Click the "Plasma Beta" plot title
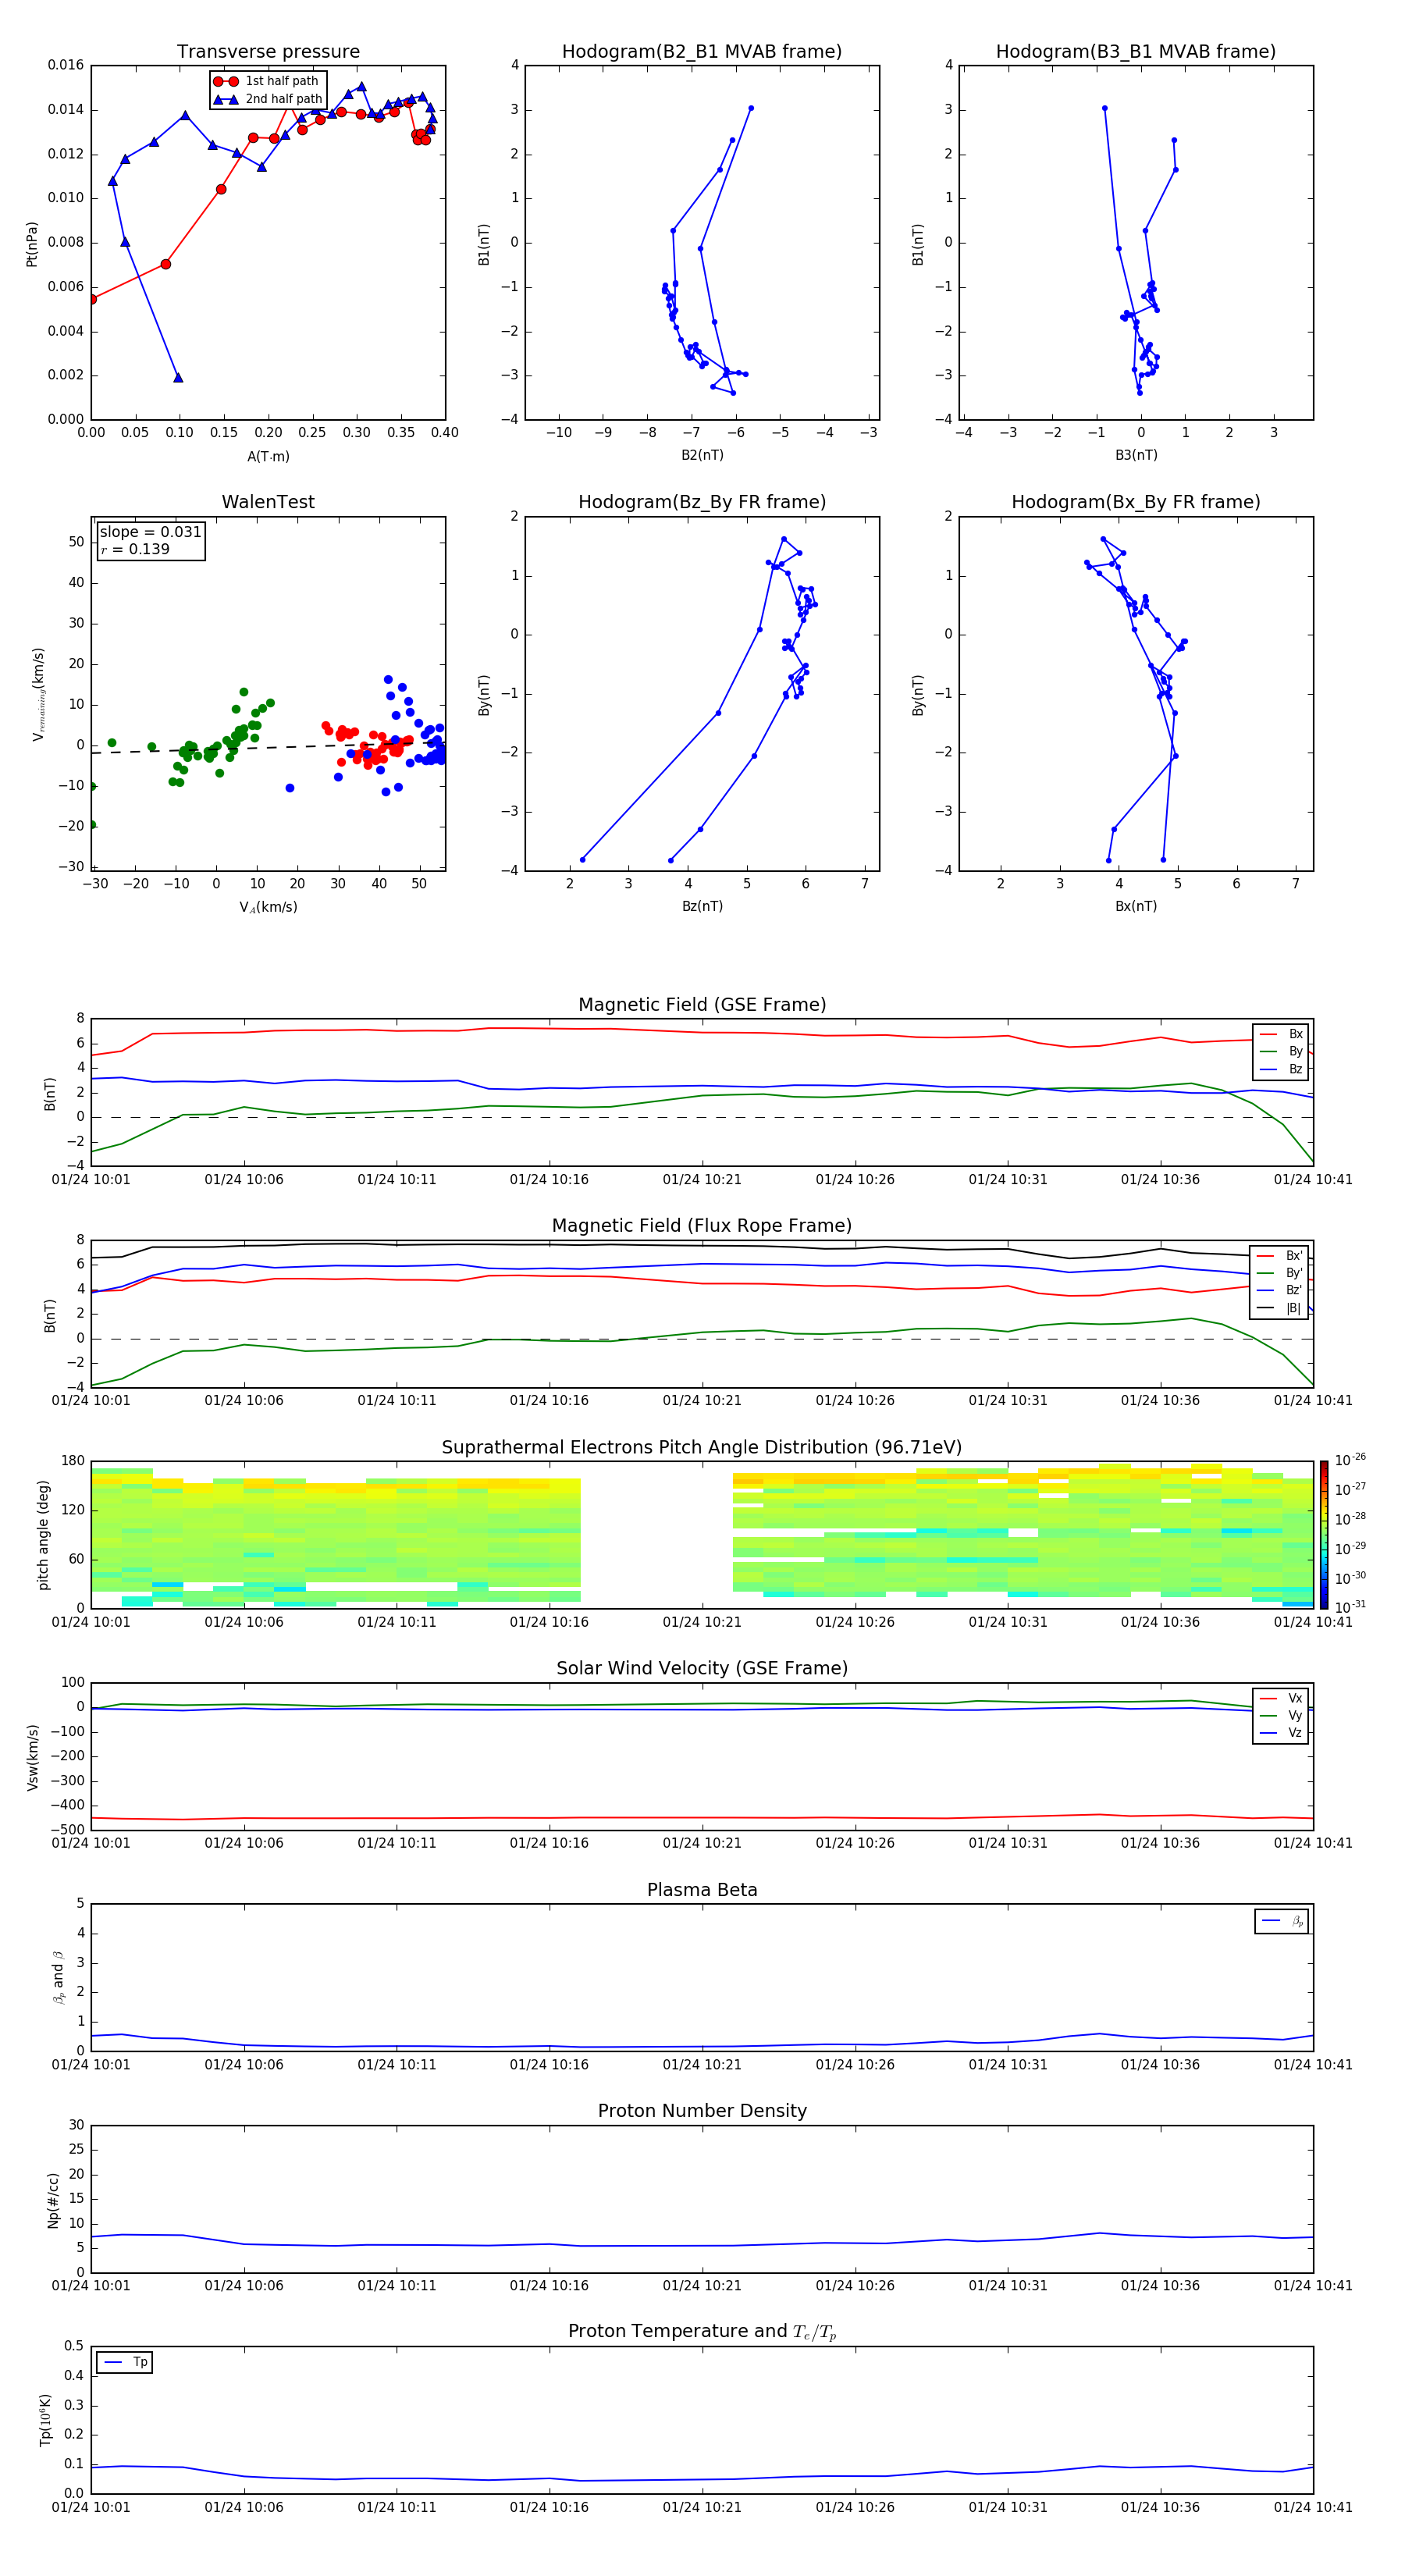 click(702, 1891)
